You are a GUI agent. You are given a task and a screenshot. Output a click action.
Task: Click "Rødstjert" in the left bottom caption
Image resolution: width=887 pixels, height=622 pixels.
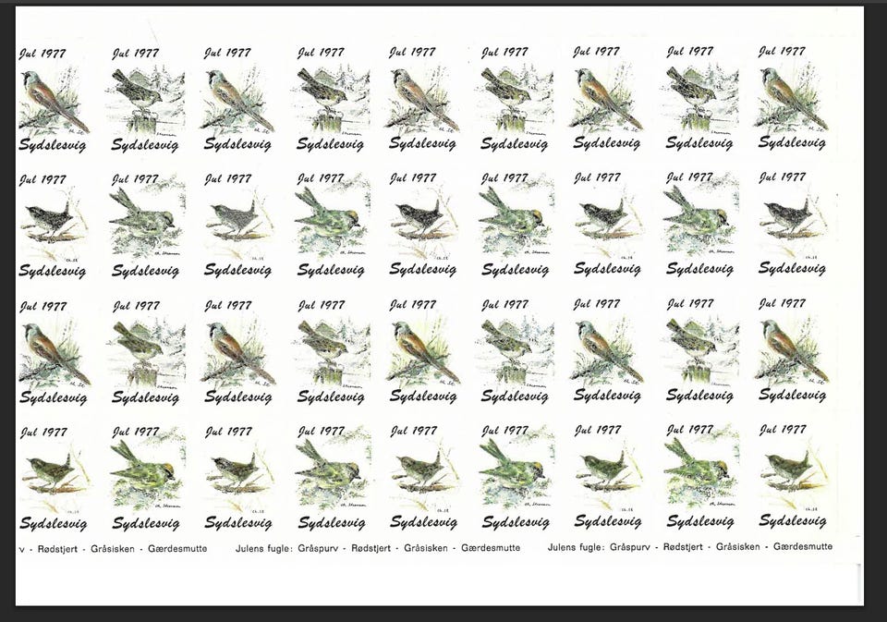tap(57, 548)
